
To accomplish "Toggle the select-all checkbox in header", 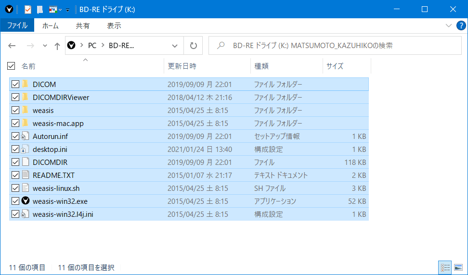I will (11, 66).
